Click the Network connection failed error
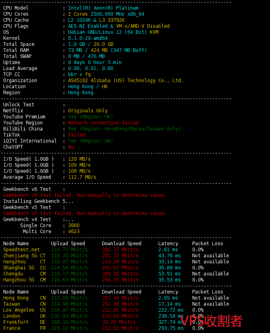The image size is (270, 333). pos(103,123)
